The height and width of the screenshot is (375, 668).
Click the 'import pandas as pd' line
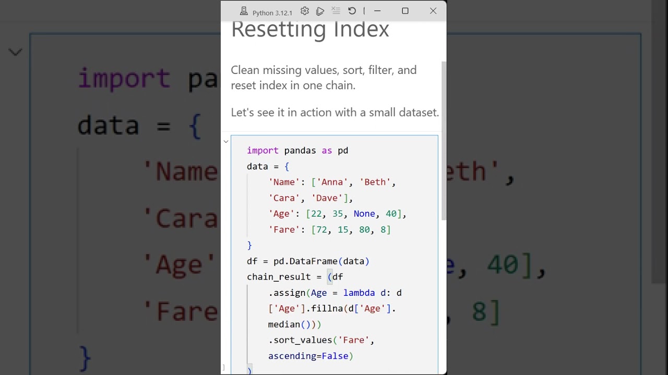pyautogui.click(x=297, y=151)
